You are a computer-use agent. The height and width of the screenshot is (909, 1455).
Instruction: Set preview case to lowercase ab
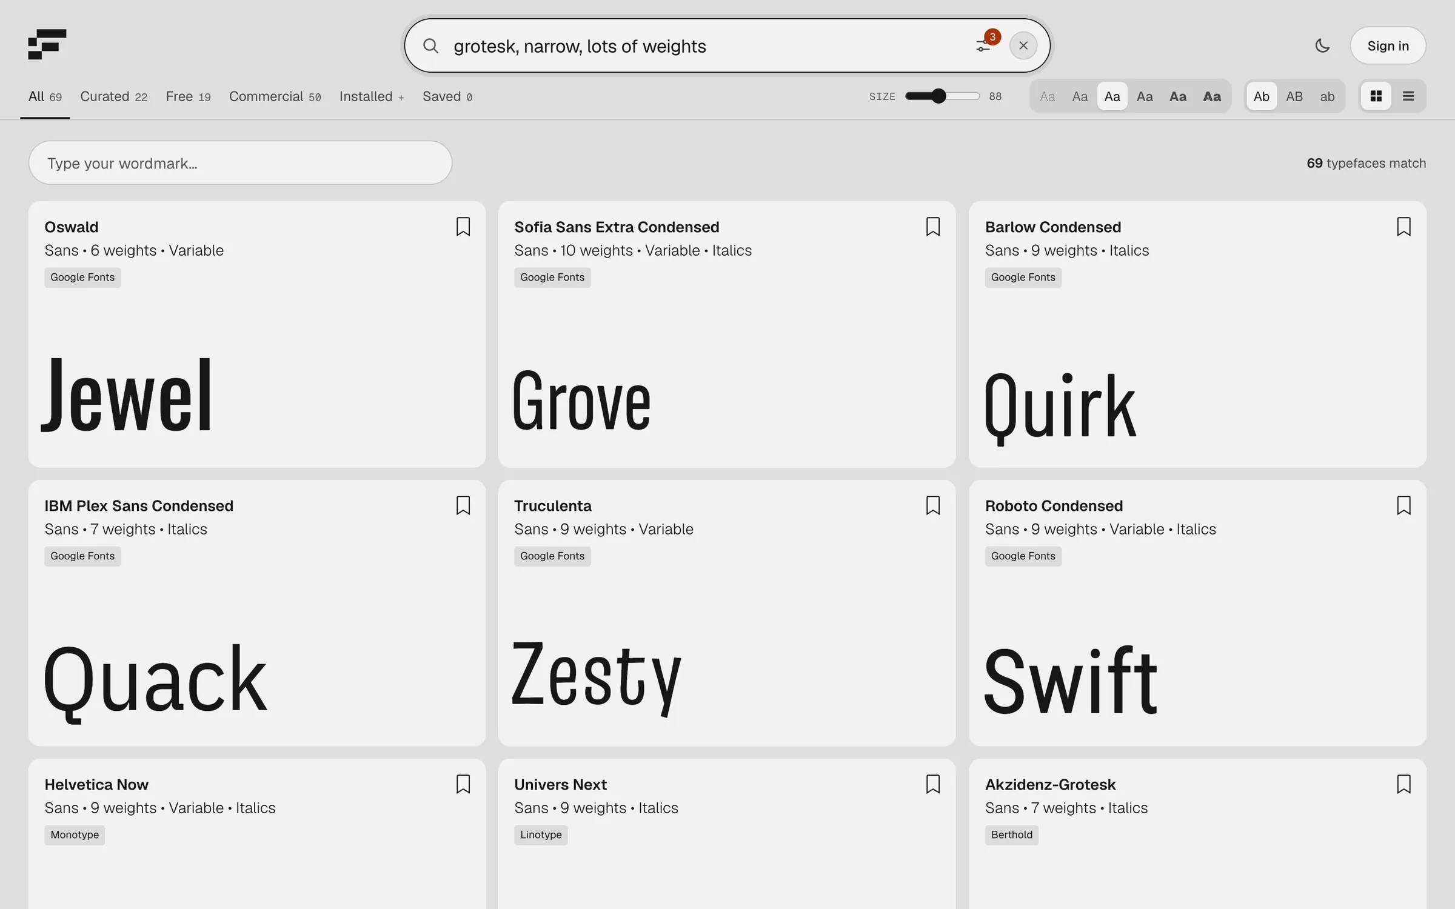coord(1327,96)
